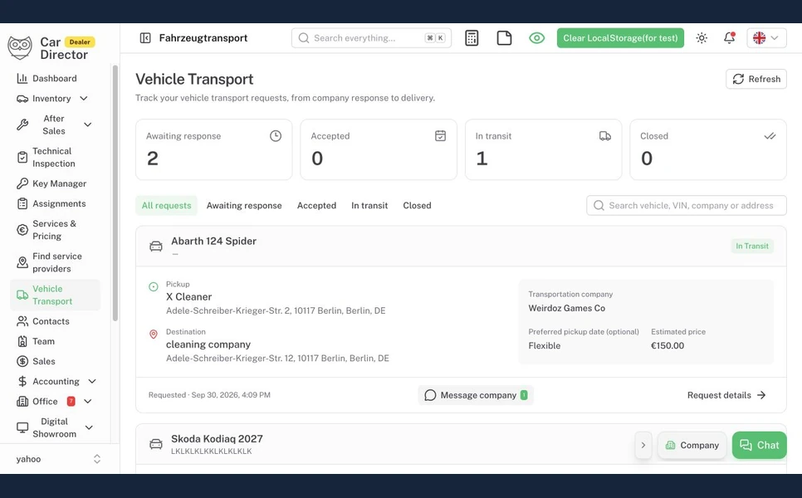
Task: Open the yahoo account switcher
Action: point(59,459)
